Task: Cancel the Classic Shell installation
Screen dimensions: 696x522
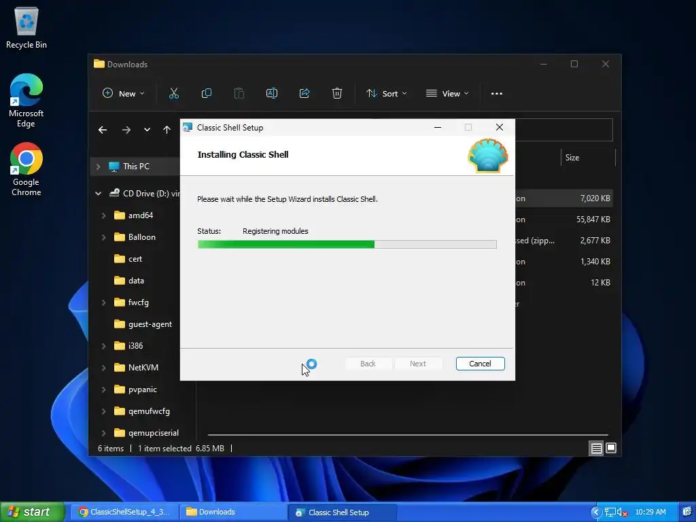Action: 480,364
